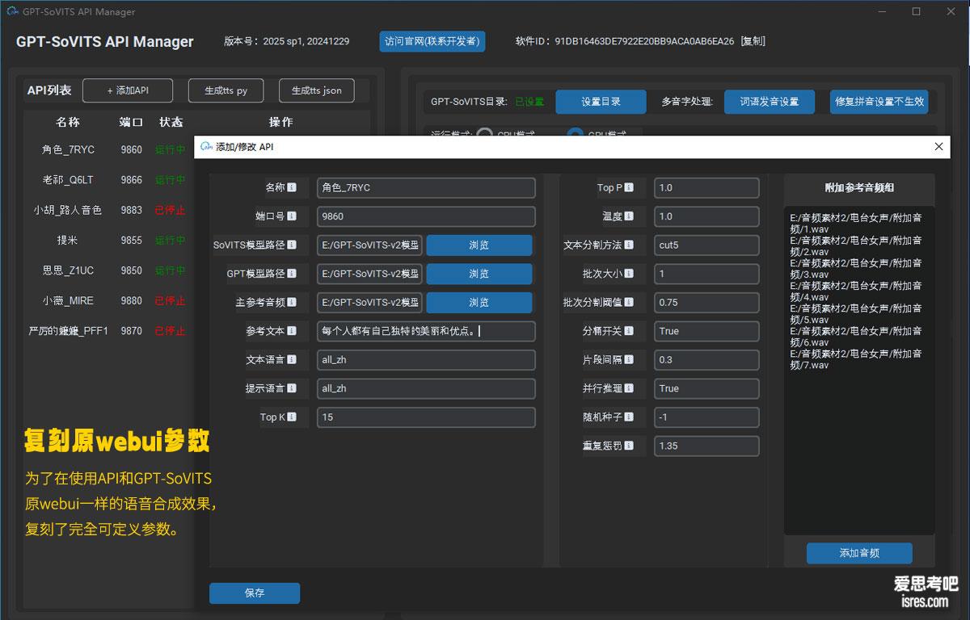Click the 参考文本 text field
Screen dimensions: 970x620
426,331
